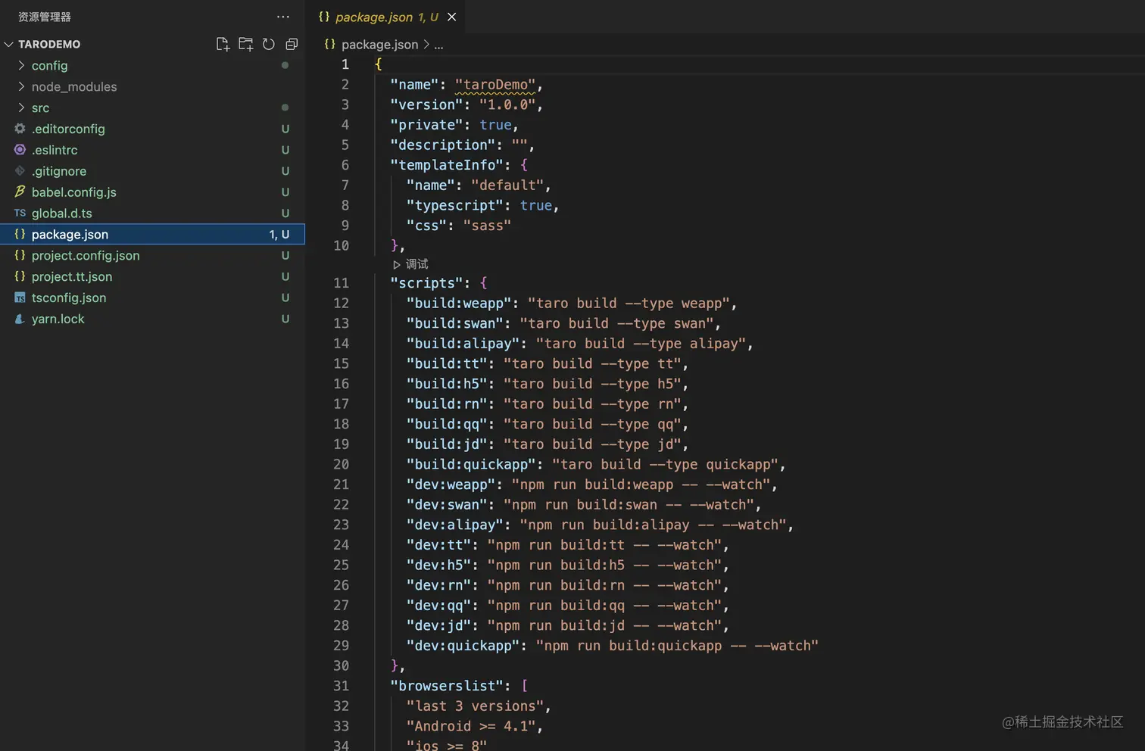Image resolution: width=1145 pixels, height=751 pixels.
Task: Expand the config folder
Action: pyautogui.click(x=21, y=65)
